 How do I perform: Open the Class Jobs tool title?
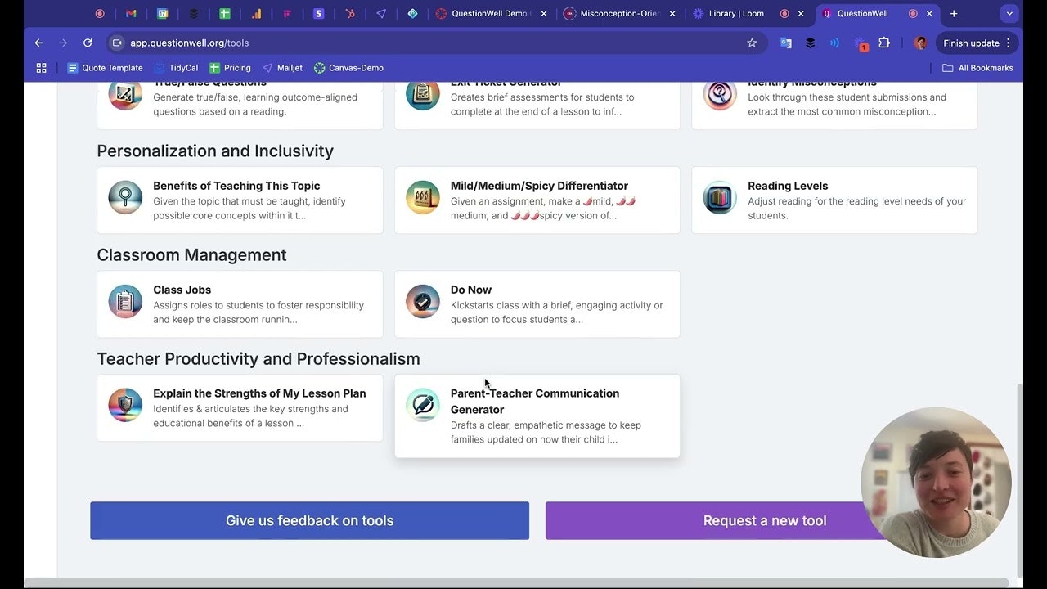(x=182, y=290)
